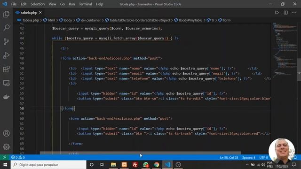Click the Run Code play icon
The width and height of the screenshot is (301, 169).
[277, 13]
